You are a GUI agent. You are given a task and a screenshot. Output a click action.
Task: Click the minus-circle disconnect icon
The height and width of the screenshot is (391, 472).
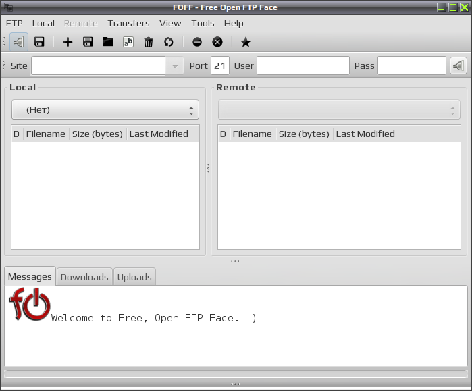point(197,42)
